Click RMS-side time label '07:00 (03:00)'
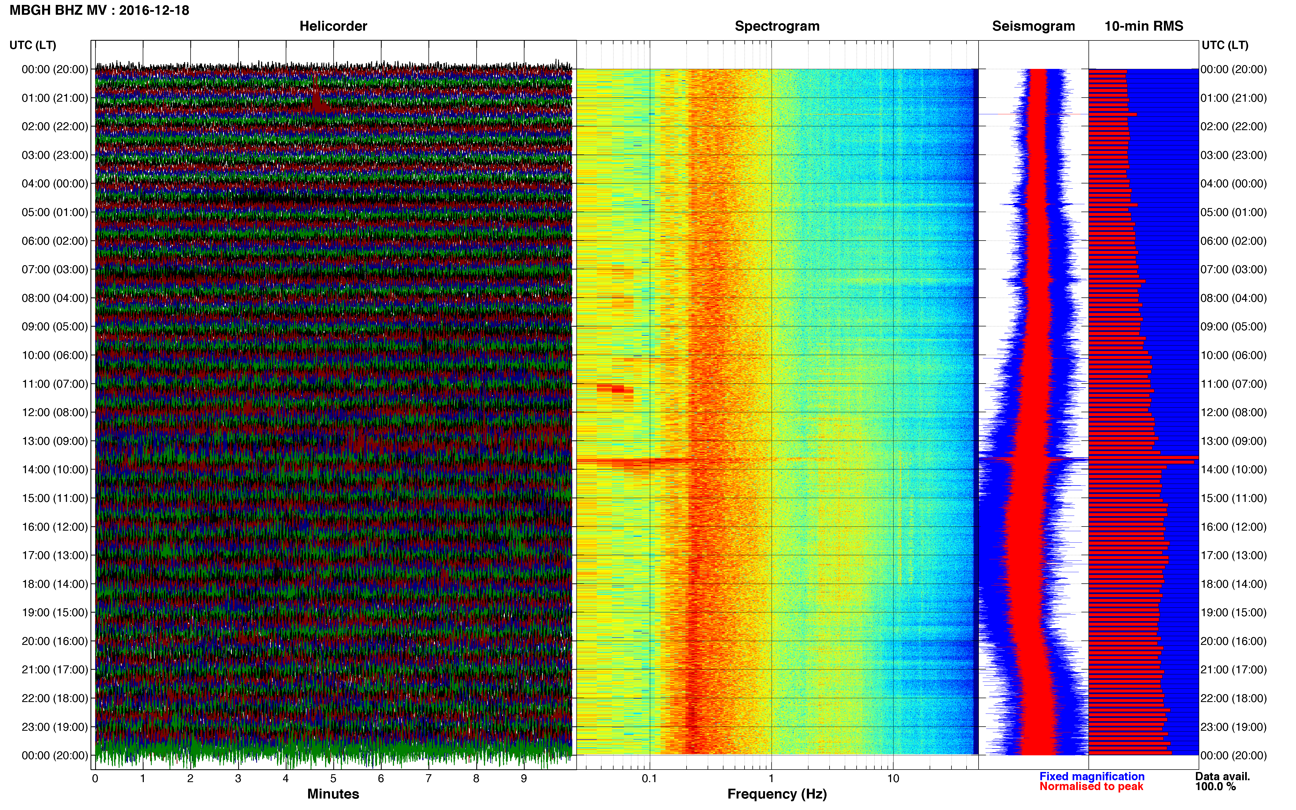 (1234, 270)
